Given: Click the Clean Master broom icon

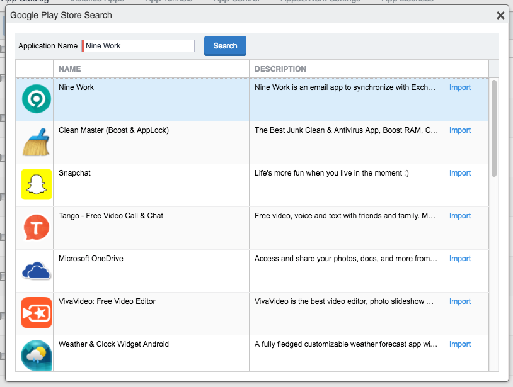Looking at the screenshot, I should tap(35, 142).
